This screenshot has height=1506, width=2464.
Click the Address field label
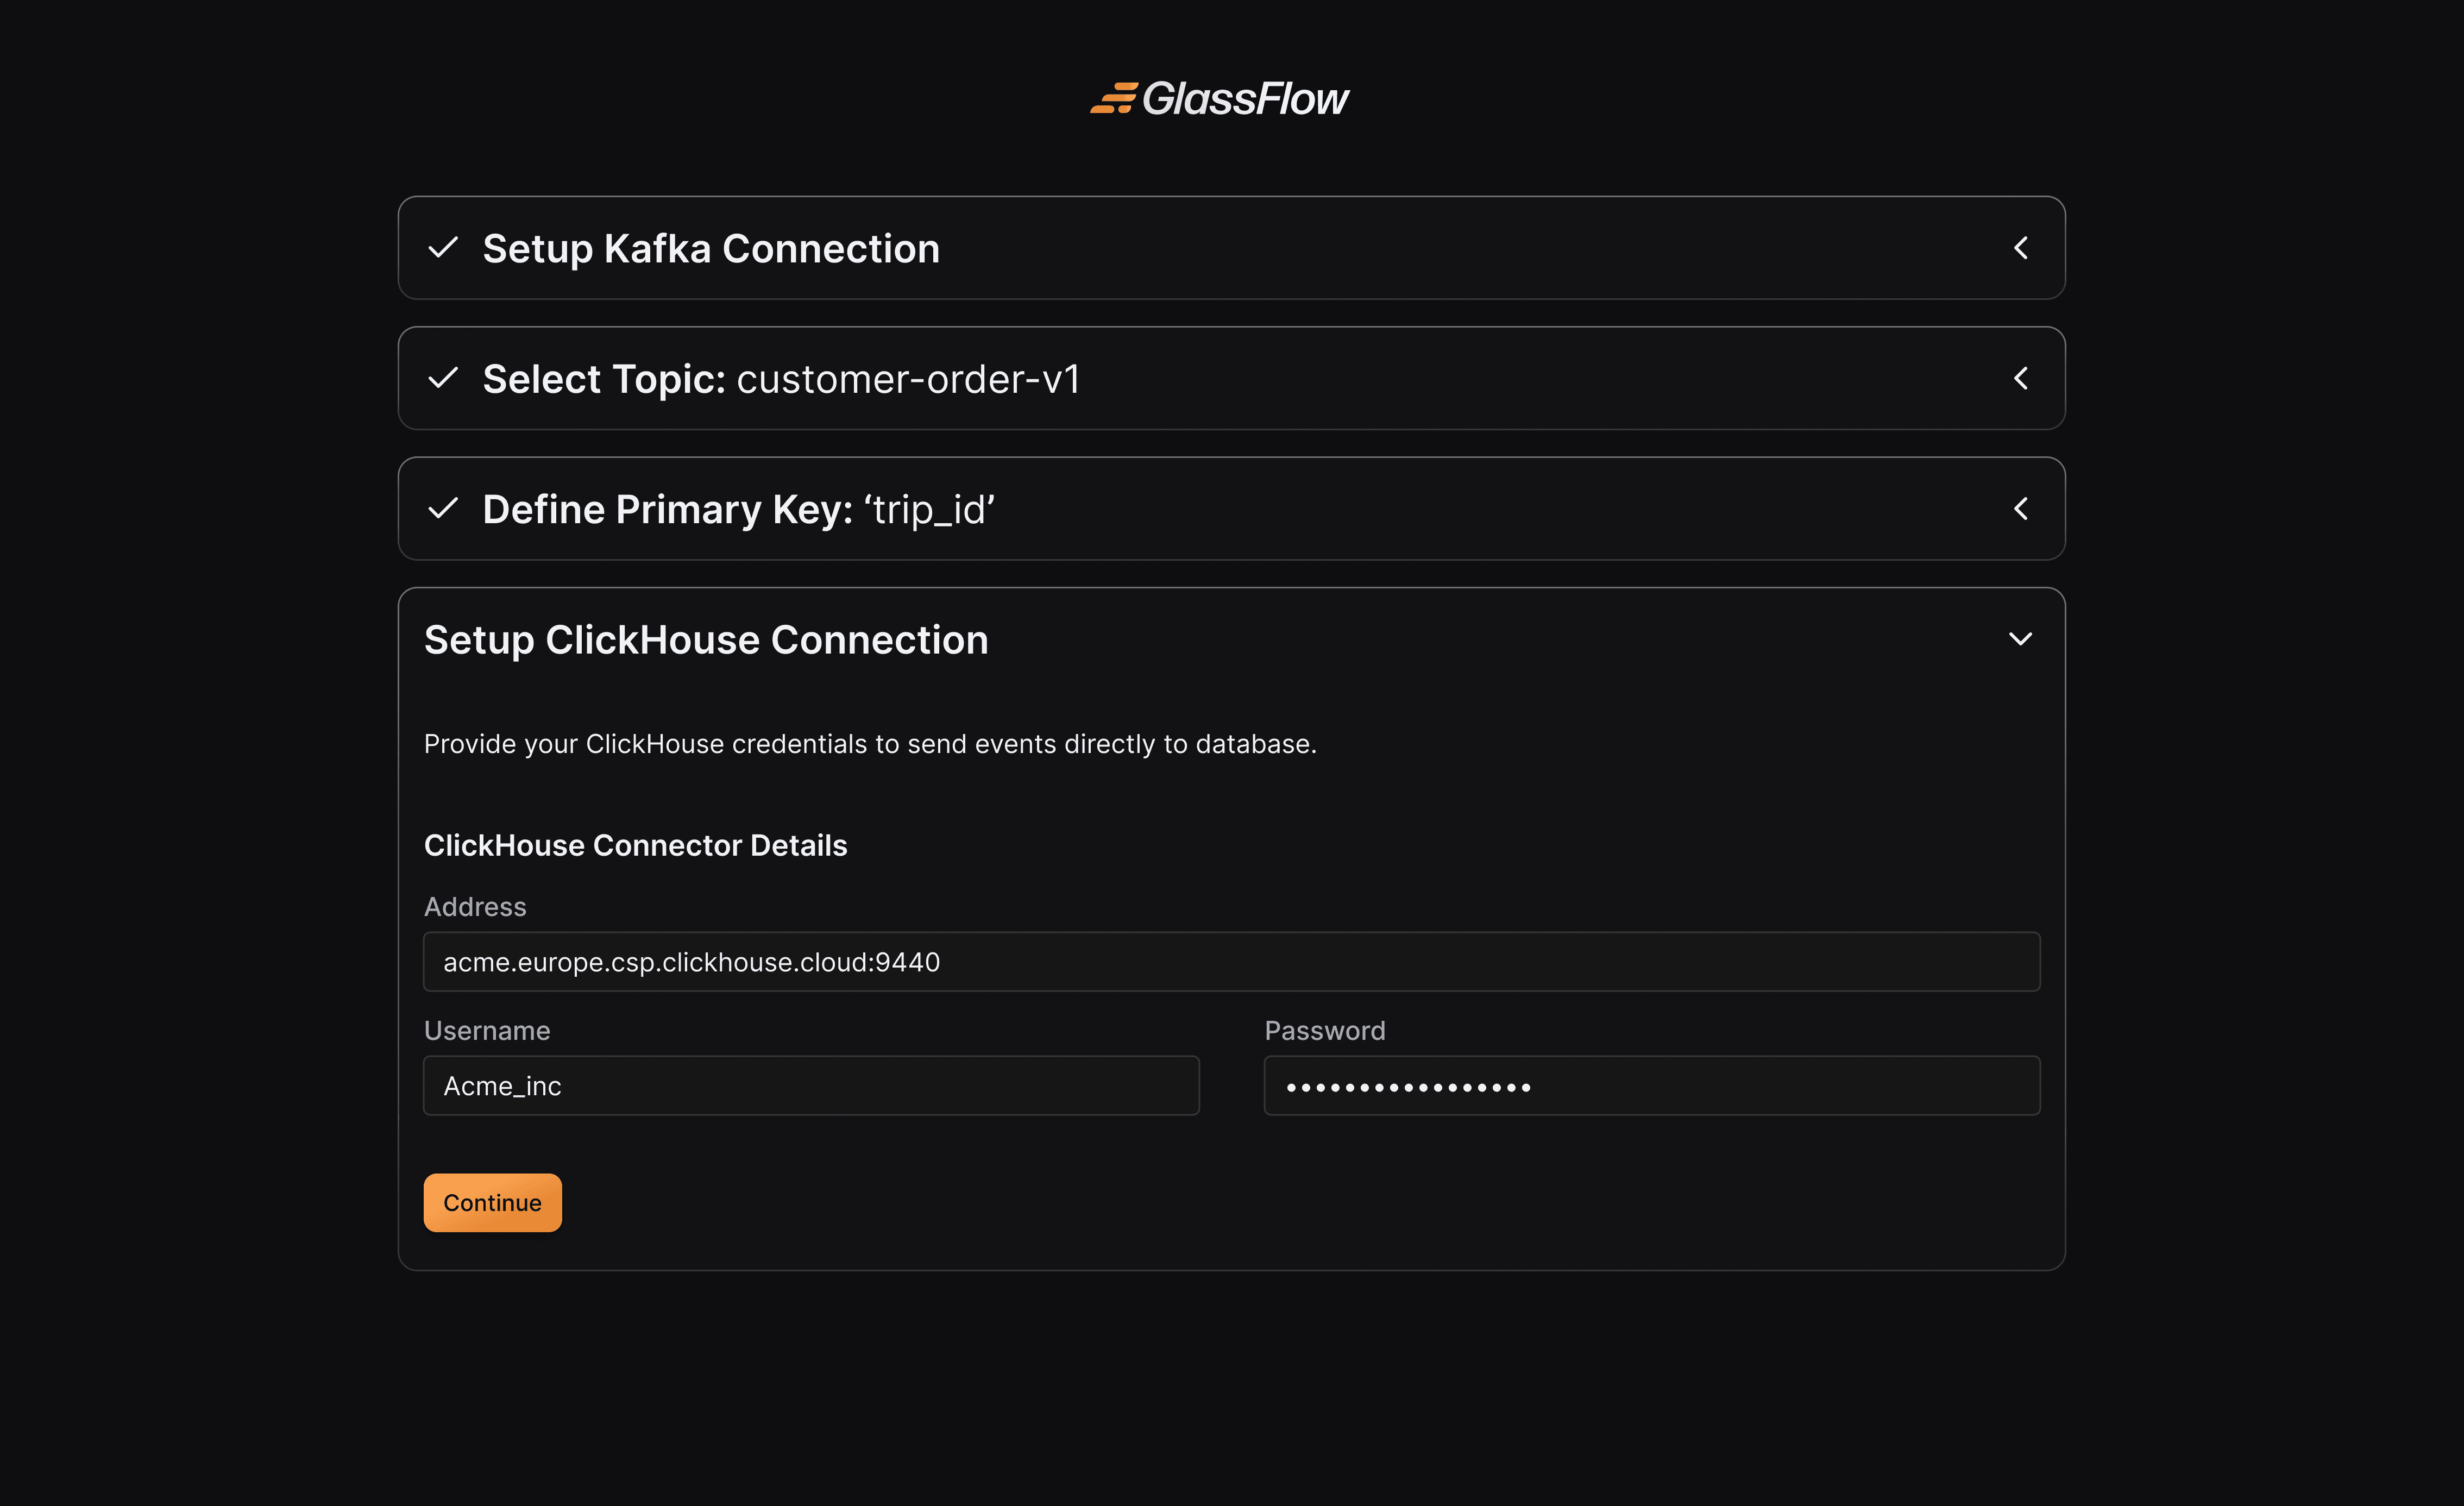[475, 907]
